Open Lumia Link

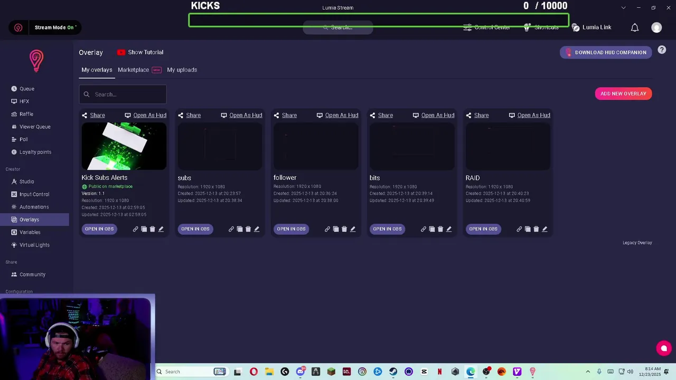click(591, 27)
